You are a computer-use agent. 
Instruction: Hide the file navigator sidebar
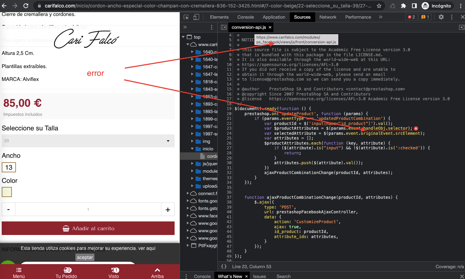pyautogui.click(x=223, y=27)
